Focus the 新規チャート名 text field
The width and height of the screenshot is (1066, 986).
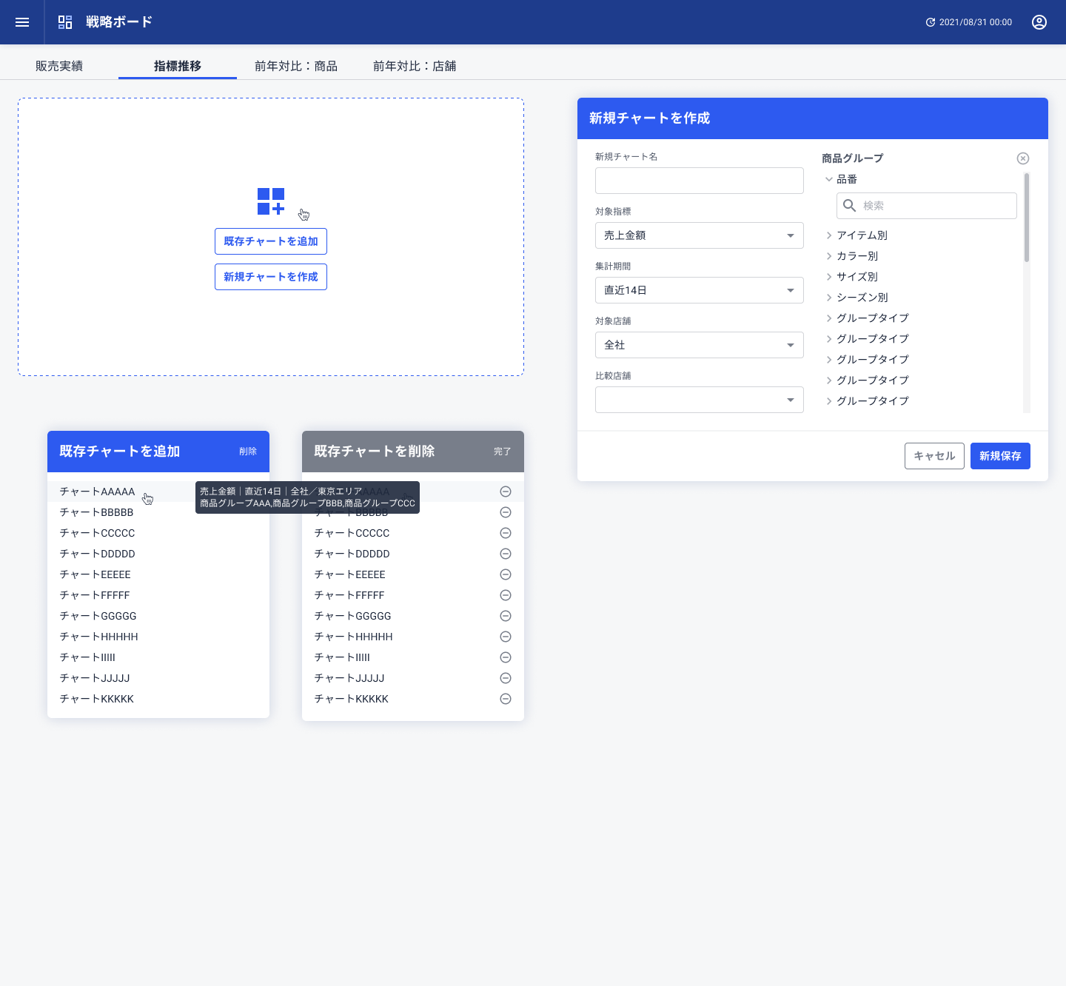pos(700,181)
